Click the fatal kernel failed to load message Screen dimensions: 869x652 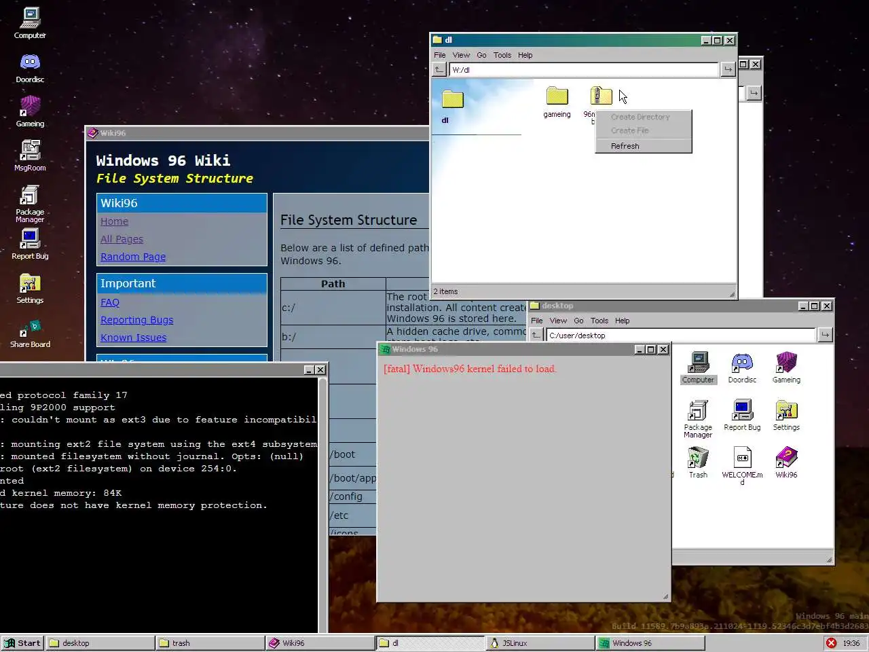(470, 369)
